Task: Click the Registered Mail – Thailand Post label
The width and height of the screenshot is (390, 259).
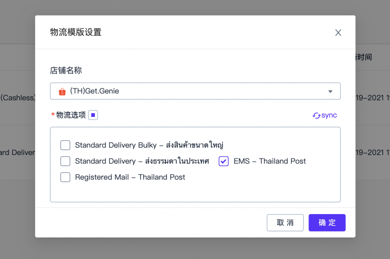Action: 130,177
